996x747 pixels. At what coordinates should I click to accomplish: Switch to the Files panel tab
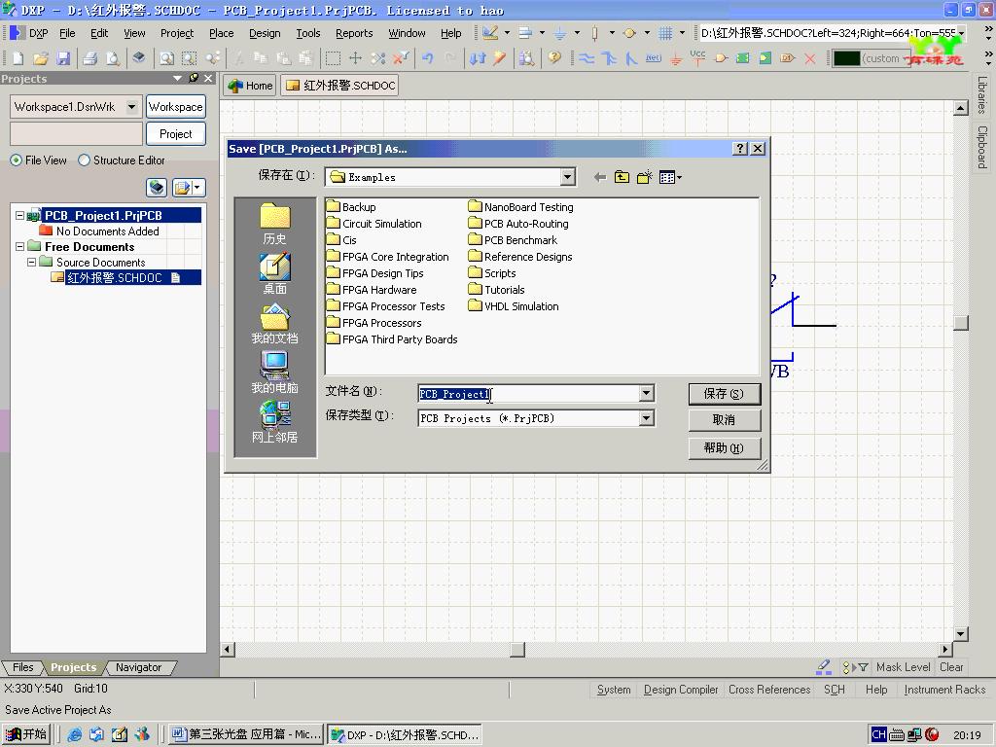pyautogui.click(x=23, y=667)
